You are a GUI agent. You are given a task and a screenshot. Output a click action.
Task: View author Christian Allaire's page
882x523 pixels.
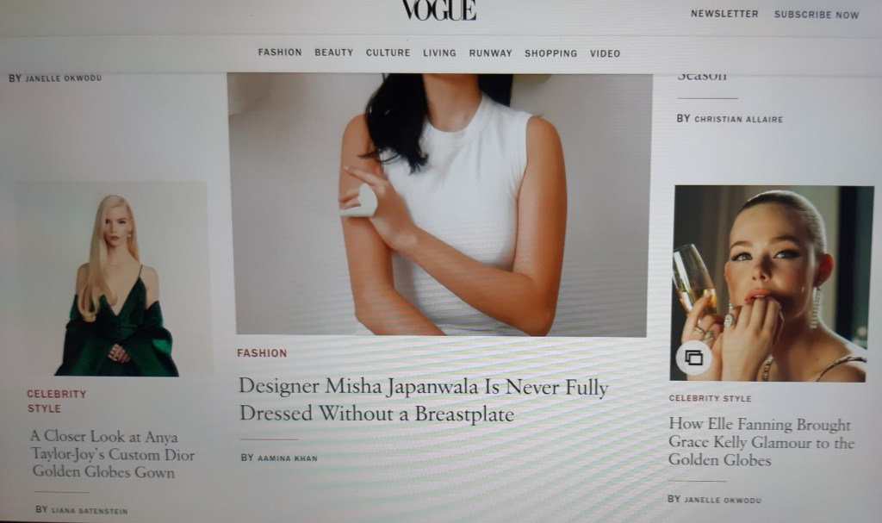click(738, 120)
